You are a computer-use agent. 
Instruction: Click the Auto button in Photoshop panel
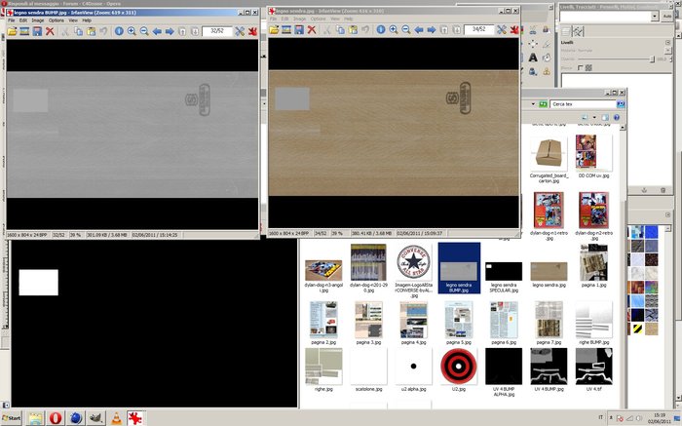pos(667,17)
